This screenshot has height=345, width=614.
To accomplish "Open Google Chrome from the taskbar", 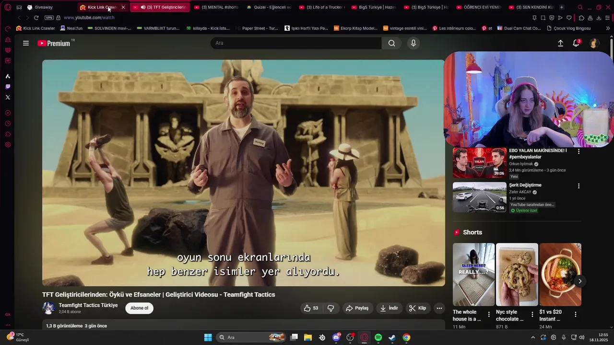I will point(406,337).
